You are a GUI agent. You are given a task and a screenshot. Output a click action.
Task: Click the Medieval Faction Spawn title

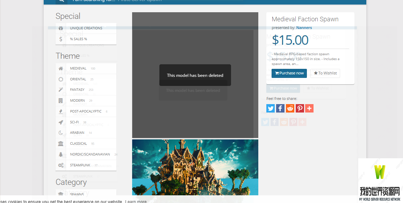pos(305,19)
